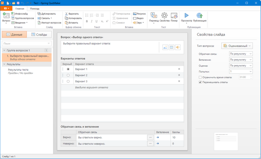Screen dimensions: 261x159
Task: Switch to the Данные view tab
Action: (x=14, y=34)
